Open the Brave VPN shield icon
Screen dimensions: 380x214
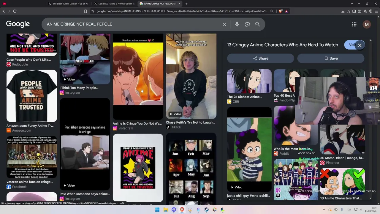(371, 11)
